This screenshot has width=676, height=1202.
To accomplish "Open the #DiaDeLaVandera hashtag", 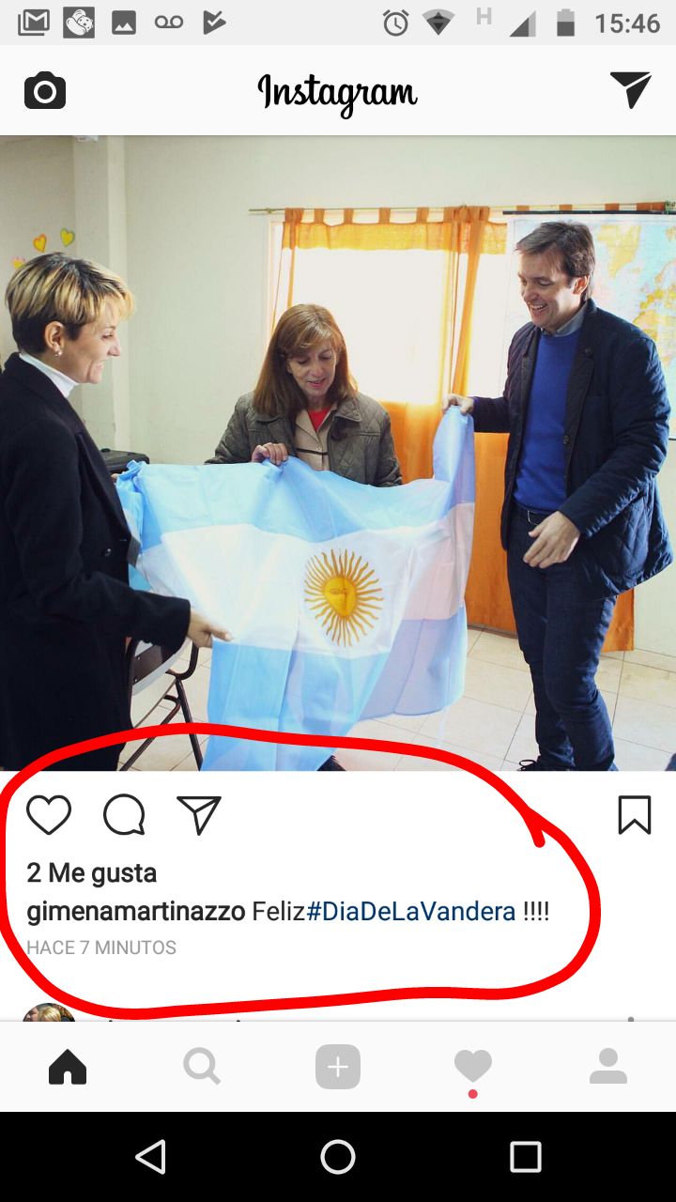I will (411, 912).
